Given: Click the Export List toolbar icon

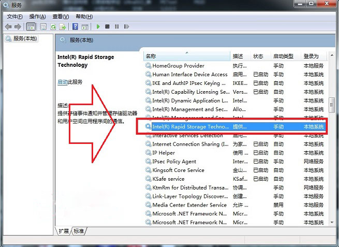Looking at the screenshot, I should coord(63,27).
